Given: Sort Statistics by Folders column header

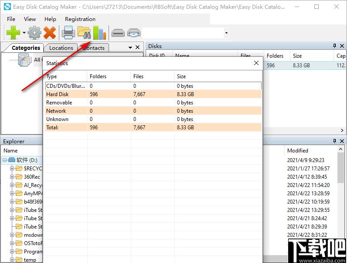Looking at the screenshot, I should pyautogui.click(x=109, y=76).
